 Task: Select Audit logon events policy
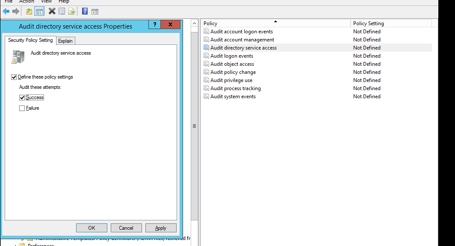click(231, 56)
